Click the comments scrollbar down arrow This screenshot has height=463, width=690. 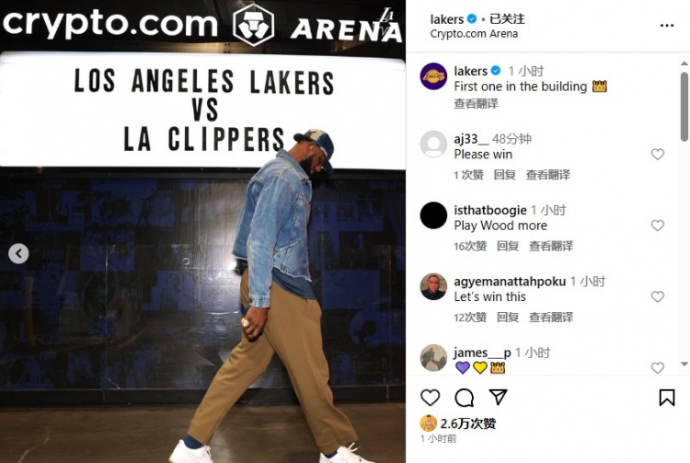(x=684, y=364)
